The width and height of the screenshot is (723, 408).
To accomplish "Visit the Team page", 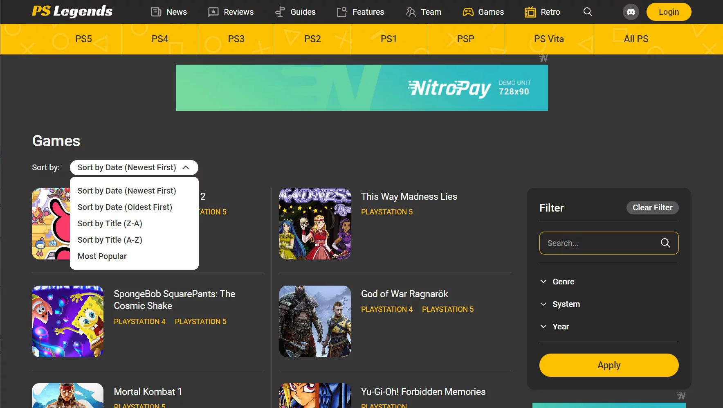I will coord(431,12).
